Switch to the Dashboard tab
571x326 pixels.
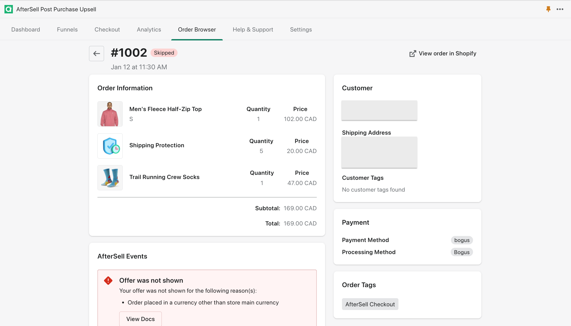tap(26, 30)
